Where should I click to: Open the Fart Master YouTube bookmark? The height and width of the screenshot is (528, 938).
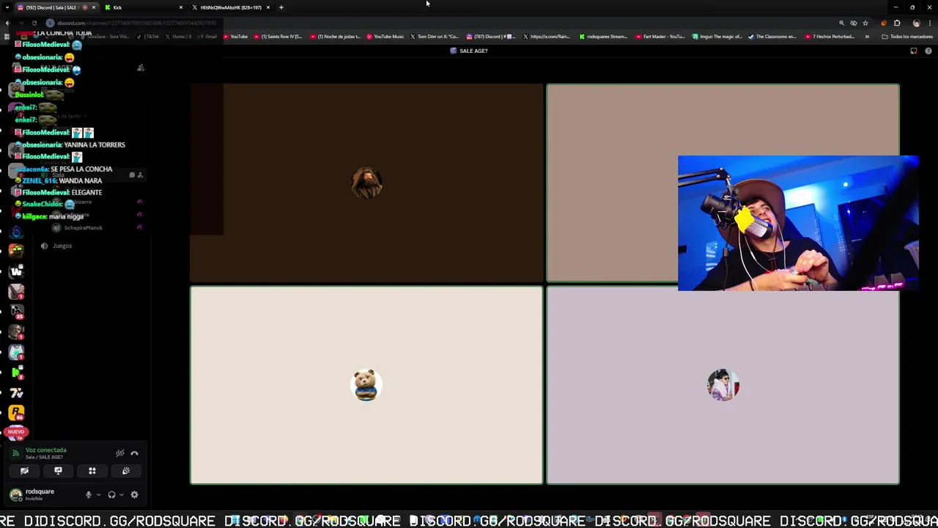pyautogui.click(x=660, y=36)
